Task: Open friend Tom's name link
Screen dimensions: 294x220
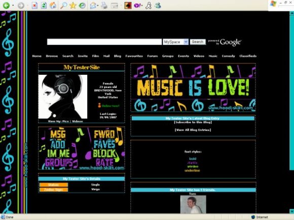Action: [193, 194]
